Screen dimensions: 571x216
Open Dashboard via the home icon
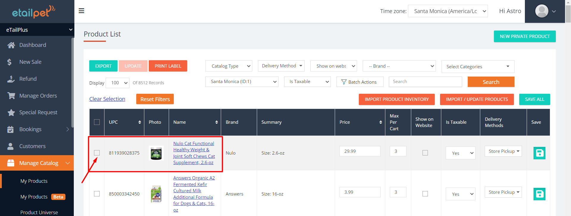tap(11, 45)
